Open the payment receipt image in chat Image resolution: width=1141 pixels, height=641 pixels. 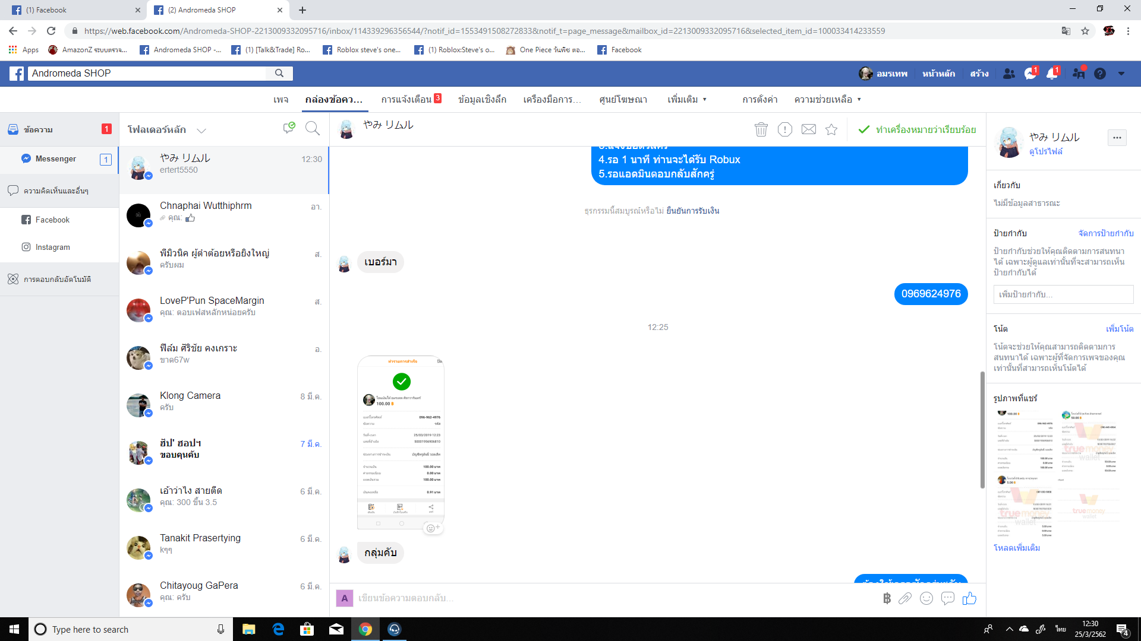pos(401,442)
